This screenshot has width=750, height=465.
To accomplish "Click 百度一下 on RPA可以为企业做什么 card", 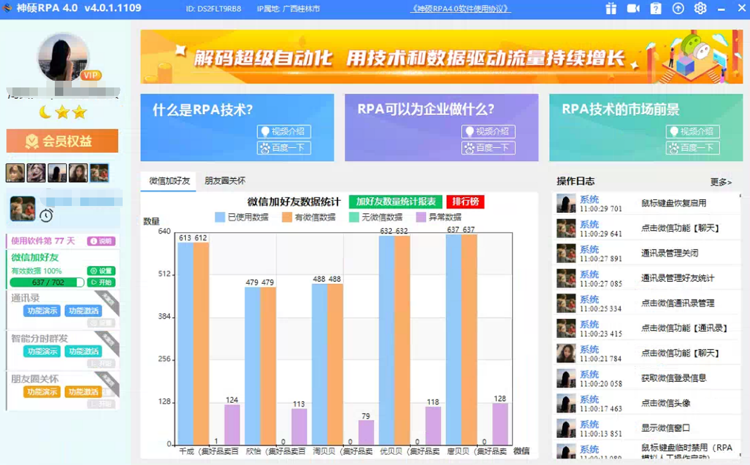I will tap(488, 148).
